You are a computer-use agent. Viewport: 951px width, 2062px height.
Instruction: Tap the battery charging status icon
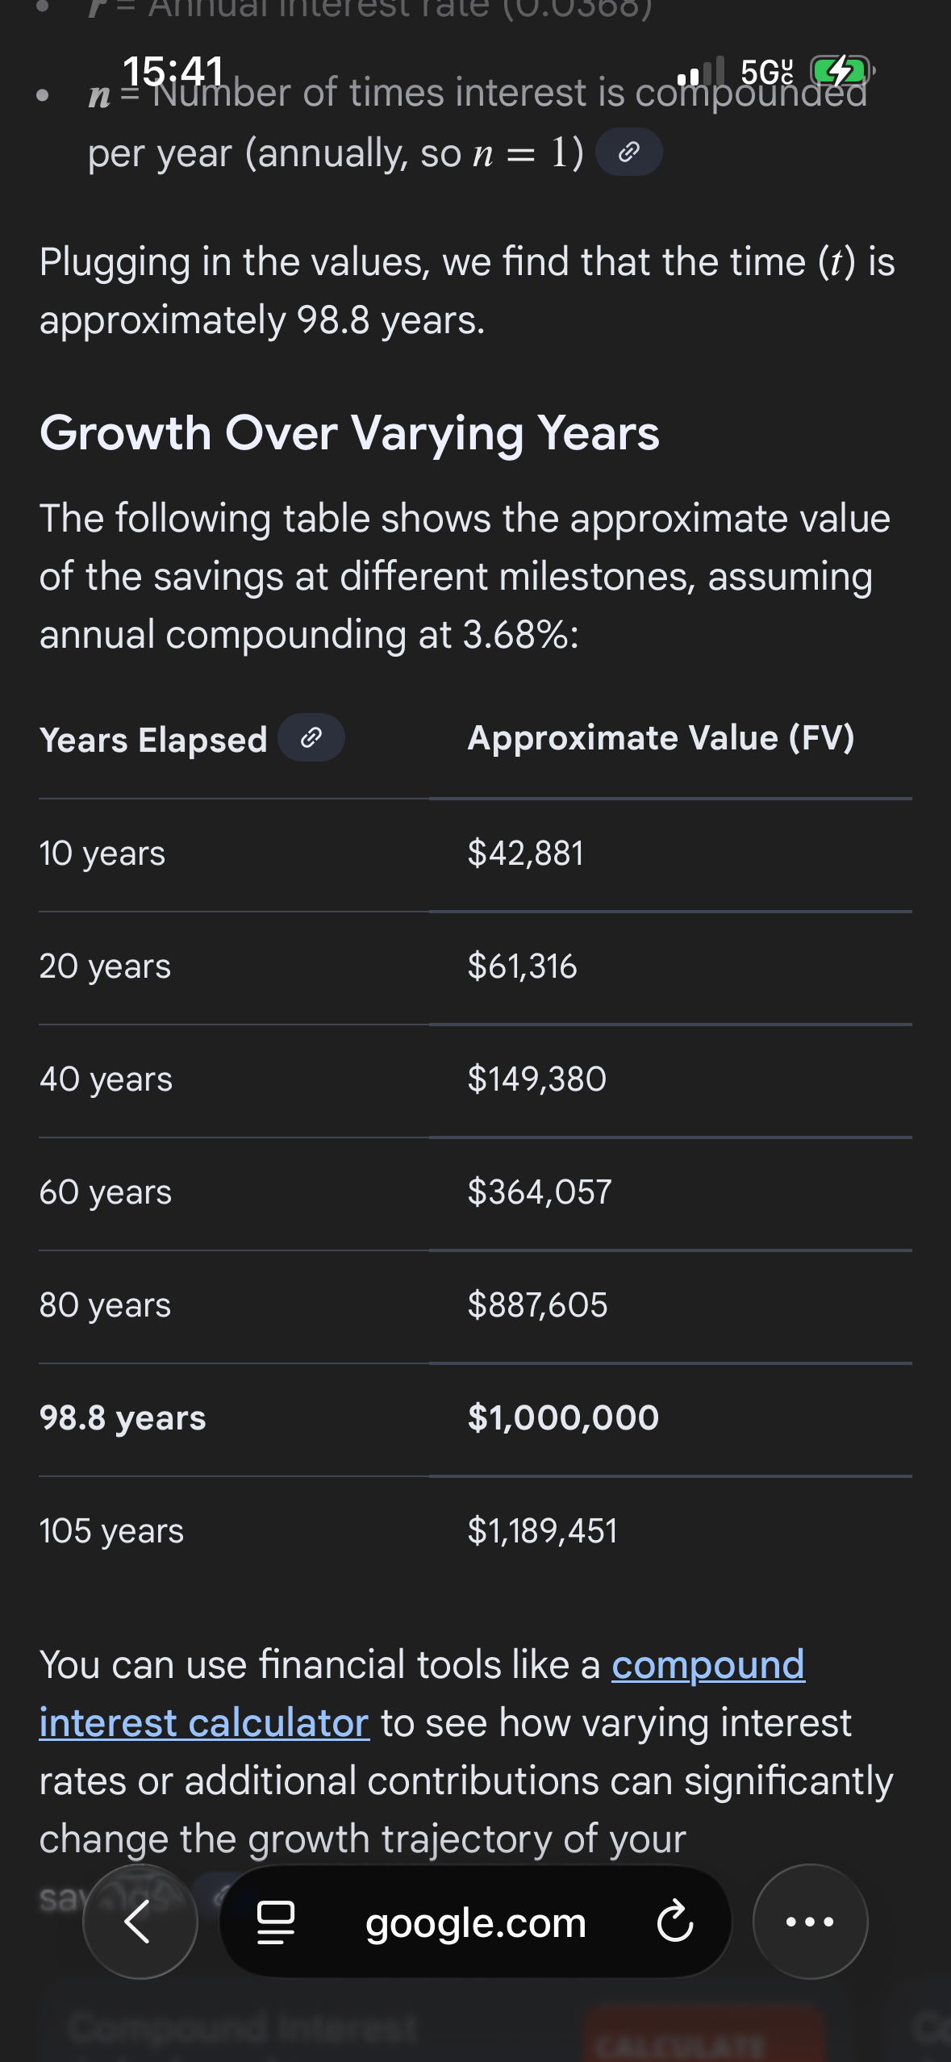(x=840, y=71)
